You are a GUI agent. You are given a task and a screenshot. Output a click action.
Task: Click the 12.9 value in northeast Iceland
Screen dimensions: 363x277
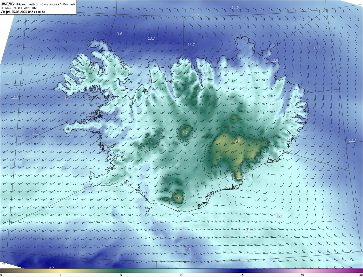coord(275,60)
